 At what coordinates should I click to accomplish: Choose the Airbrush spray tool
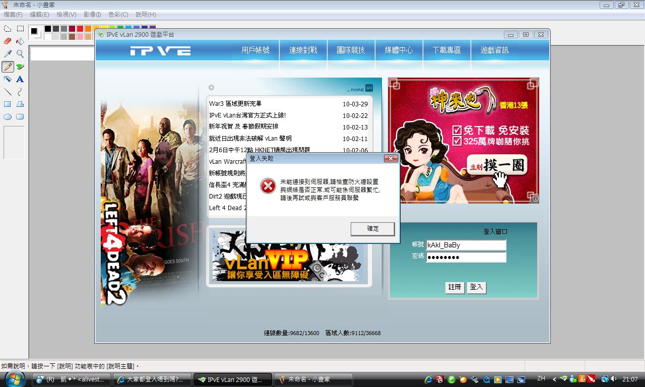8,79
